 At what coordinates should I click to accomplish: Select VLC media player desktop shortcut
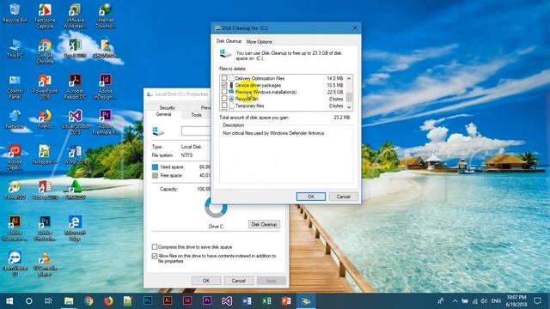coord(45,264)
